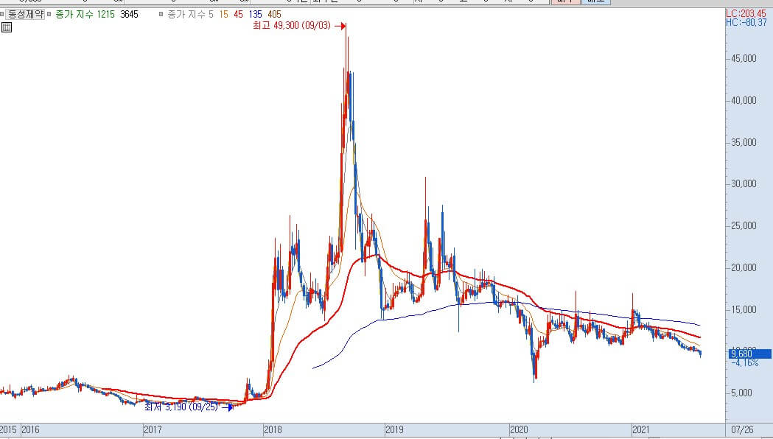Click the 2018 year marker on time axis
This screenshot has width=773, height=439.
coord(273,429)
